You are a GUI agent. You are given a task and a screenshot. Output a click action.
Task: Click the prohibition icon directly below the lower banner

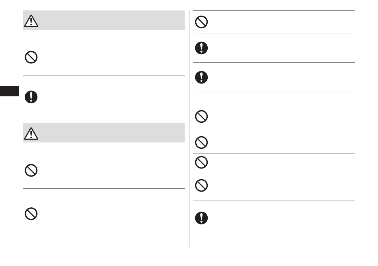31,170
